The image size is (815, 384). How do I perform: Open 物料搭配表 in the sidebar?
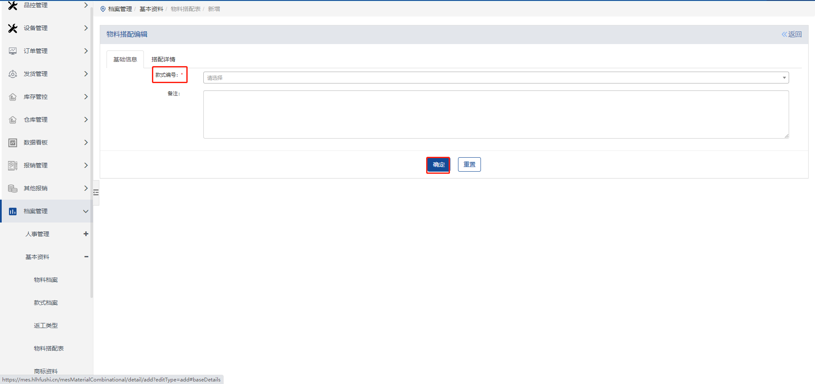[x=49, y=348]
